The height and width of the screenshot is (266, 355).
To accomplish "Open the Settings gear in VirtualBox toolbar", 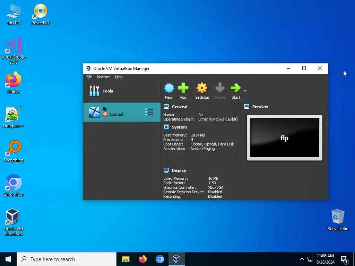I will point(202,88).
